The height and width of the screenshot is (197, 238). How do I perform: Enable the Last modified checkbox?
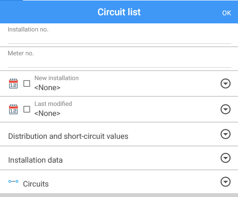click(27, 109)
